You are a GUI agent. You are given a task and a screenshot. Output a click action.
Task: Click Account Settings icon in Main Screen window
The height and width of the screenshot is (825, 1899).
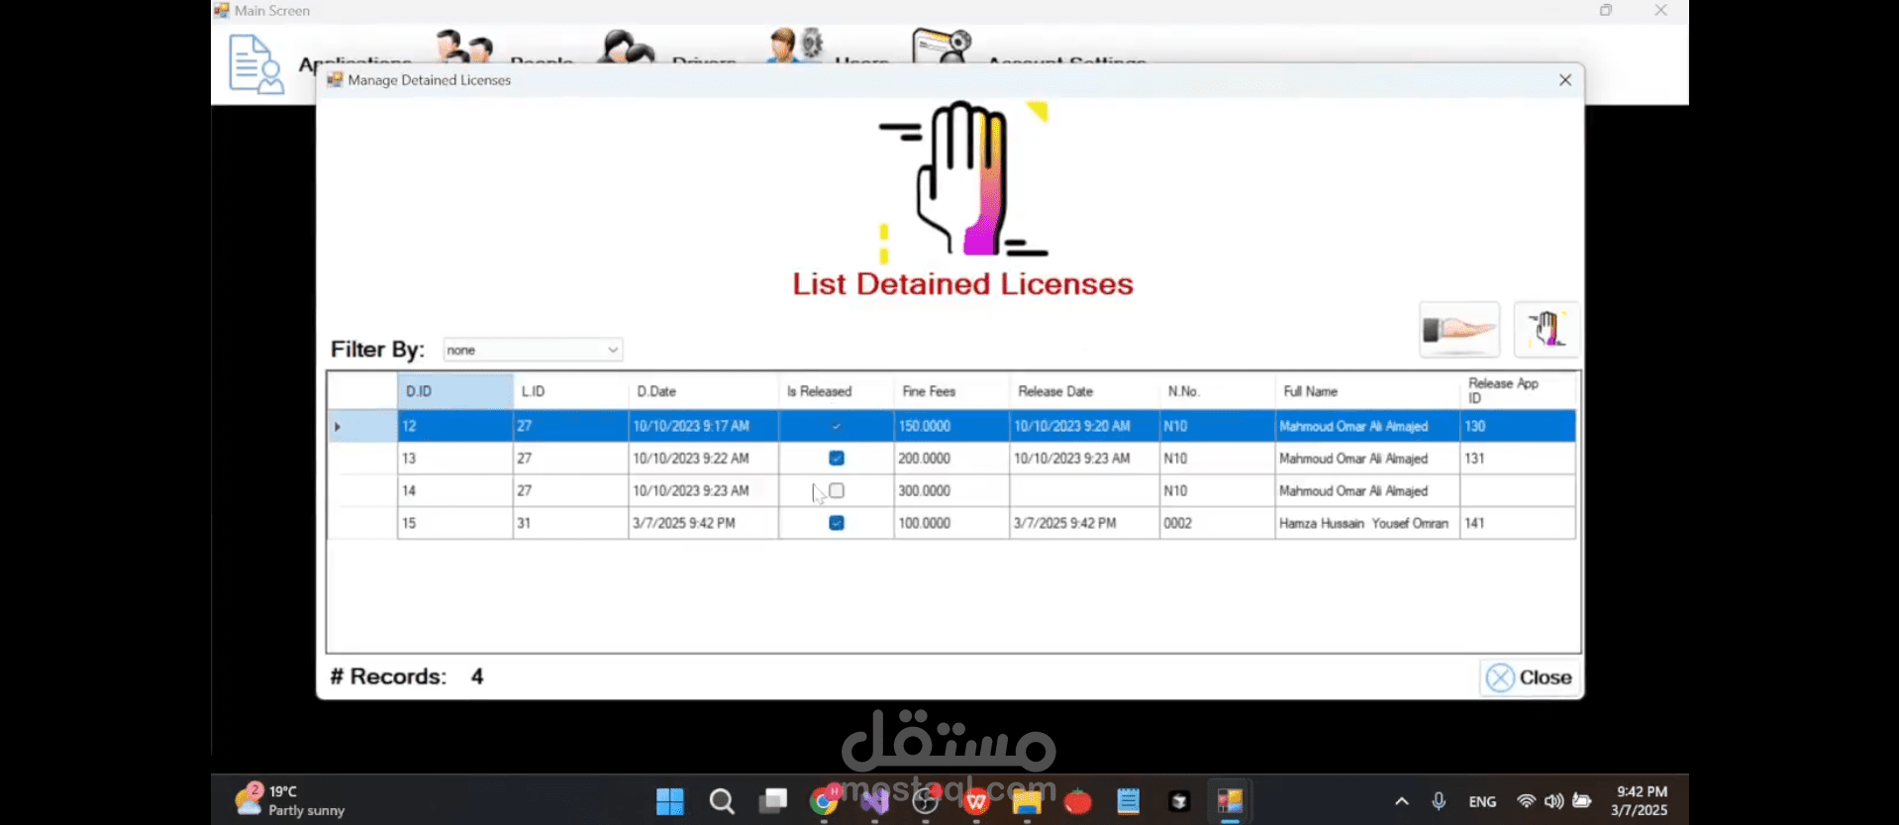coord(942,46)
